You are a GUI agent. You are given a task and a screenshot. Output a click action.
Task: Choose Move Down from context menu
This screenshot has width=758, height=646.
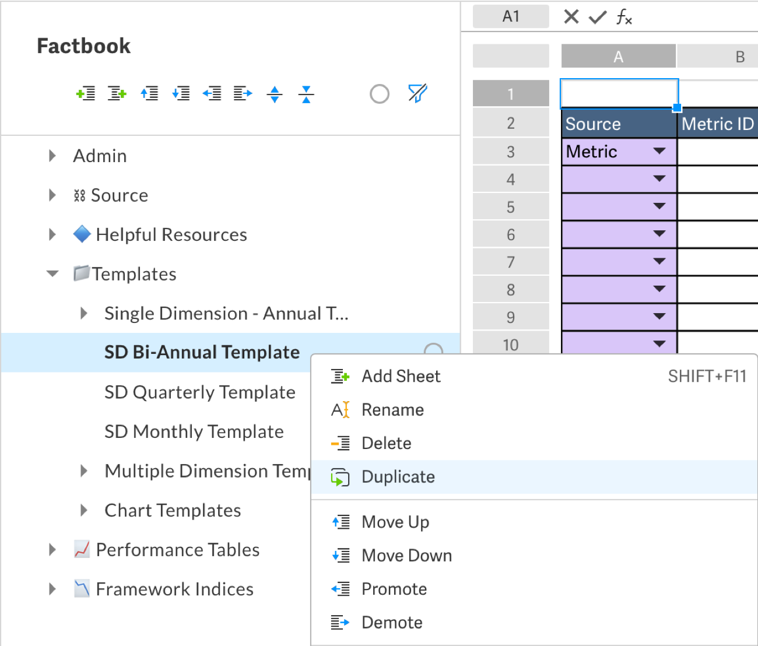[x=535, y=556]
